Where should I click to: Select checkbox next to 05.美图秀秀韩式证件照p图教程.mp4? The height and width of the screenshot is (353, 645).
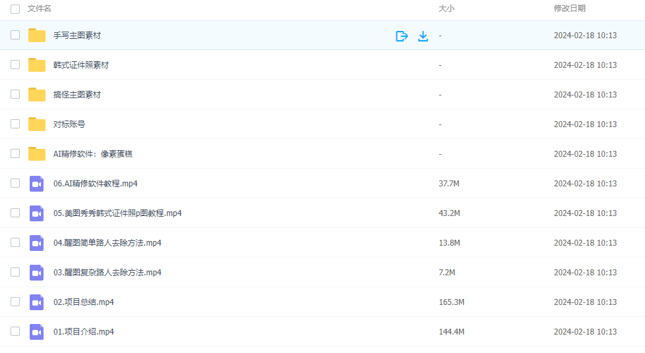15,213
